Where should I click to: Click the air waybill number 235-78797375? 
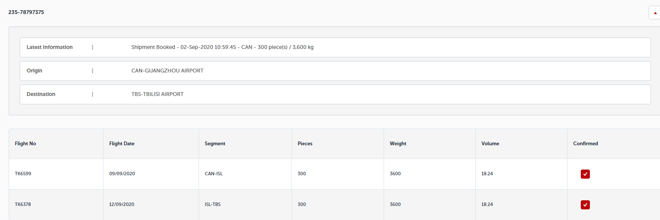26,12
